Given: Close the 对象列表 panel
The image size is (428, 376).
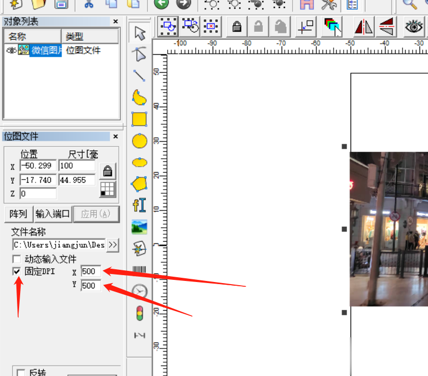Looking at the screenshot, I should pos(116,22).
